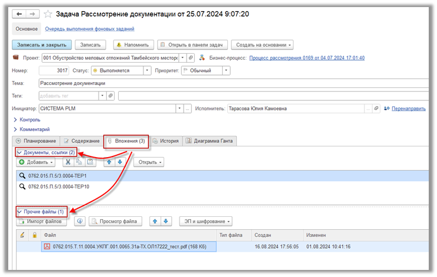
Task: Click the Записать и закрыть button
Action: [42, 45]
